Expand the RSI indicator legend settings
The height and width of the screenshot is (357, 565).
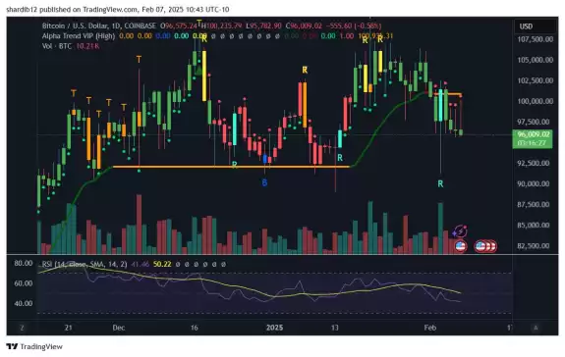(85, 264)
